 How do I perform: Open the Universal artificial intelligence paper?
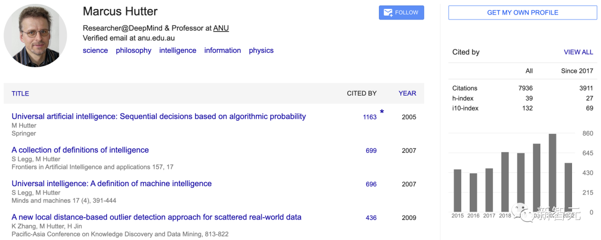tap(159, 117)
